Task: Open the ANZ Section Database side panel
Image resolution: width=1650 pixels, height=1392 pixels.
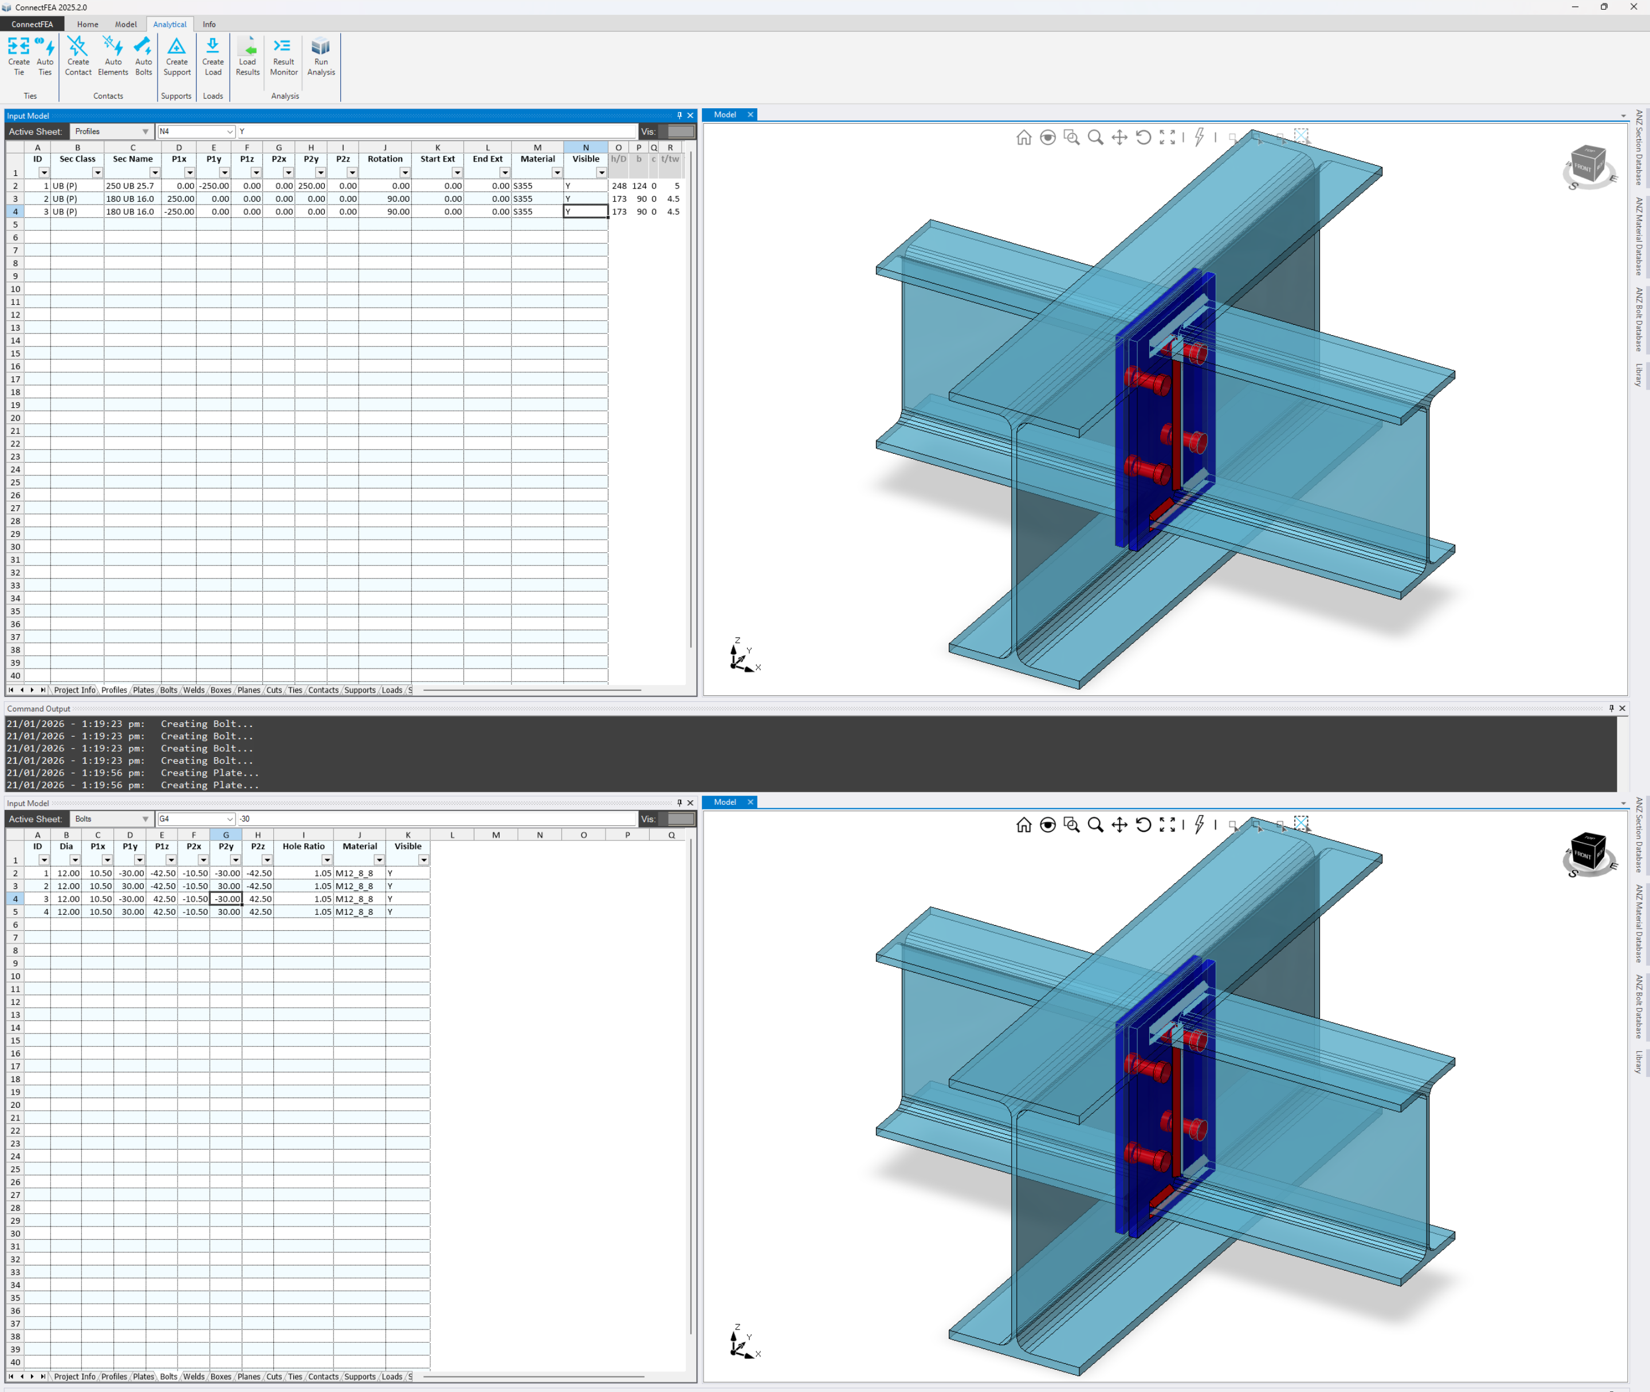Action: pos(1639,148)
